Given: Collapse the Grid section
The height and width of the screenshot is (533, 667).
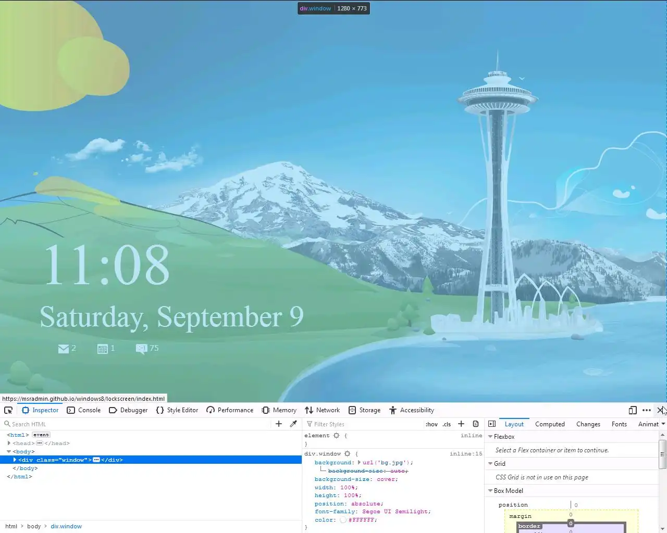Looking at the screenshot, I should 490,464.
